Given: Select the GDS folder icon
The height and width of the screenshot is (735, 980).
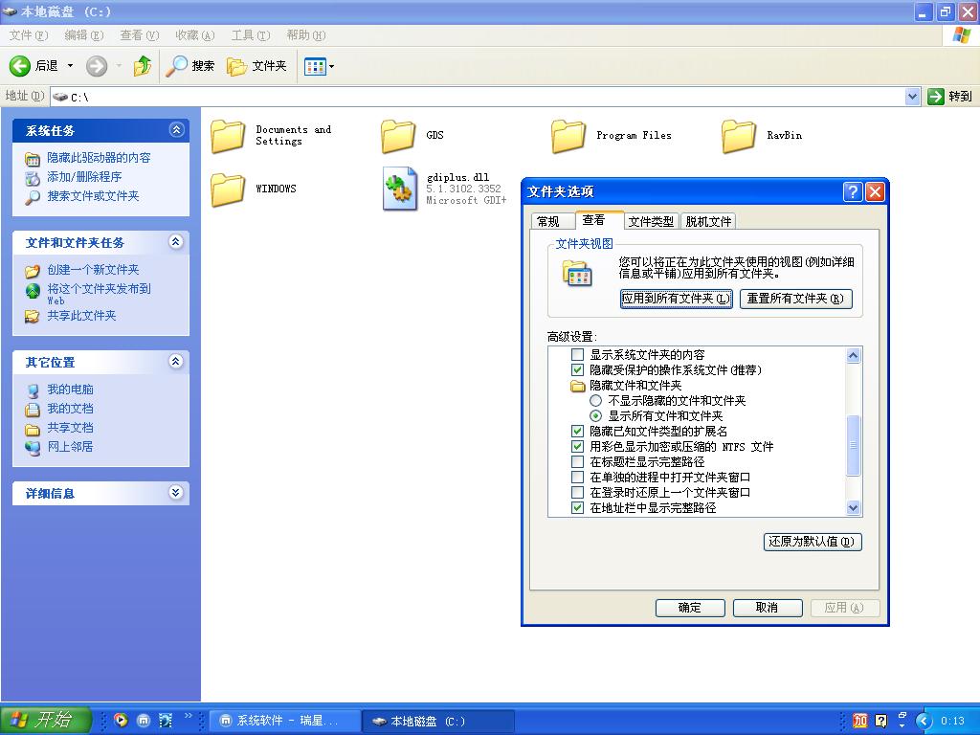Looking at the screenshot, I should tap(397, 136).
